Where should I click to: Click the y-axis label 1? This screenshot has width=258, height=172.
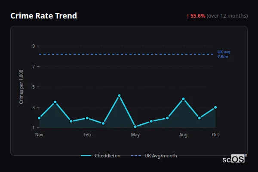pos(34,128)
